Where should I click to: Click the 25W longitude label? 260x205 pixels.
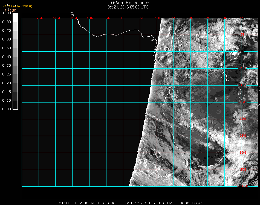(x=40, y=18)
